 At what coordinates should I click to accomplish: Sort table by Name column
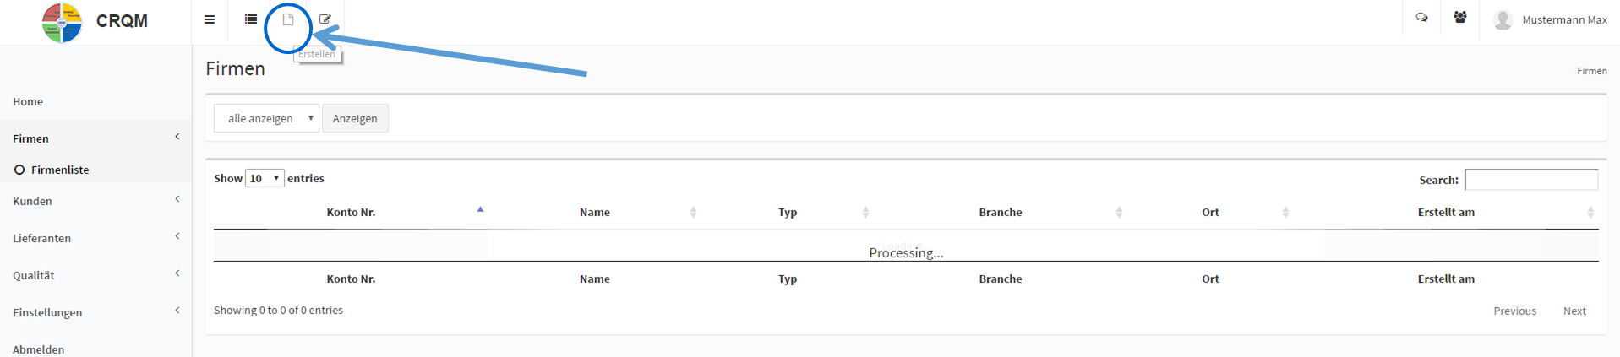click(595, 212)
